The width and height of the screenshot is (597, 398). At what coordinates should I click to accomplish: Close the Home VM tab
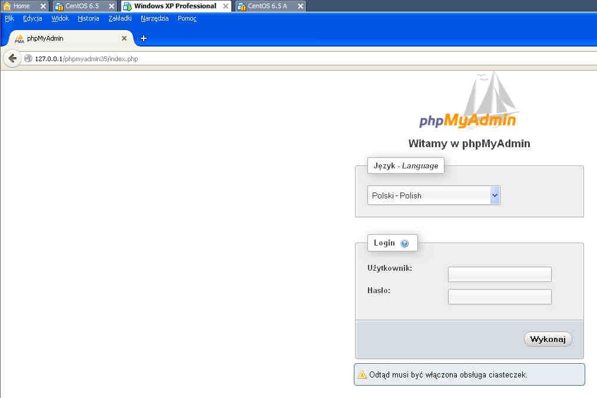coord(43,6)
